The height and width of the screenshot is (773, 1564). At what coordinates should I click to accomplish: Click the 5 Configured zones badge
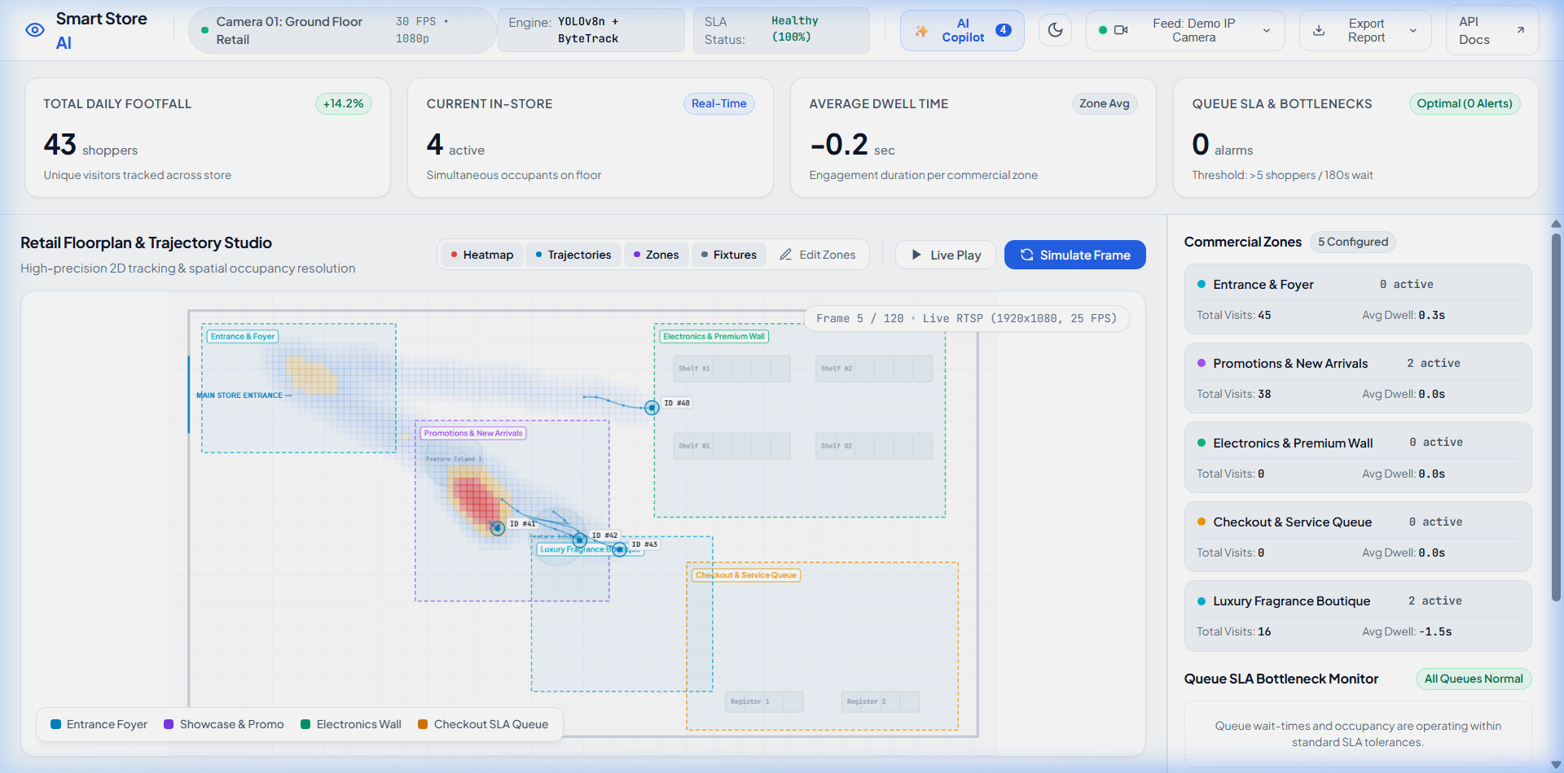point(1352,242)
